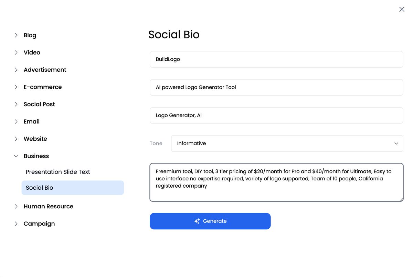Select the Social Bio sidebar item
This screenshot has width=413, height=278.
(73, 188)
